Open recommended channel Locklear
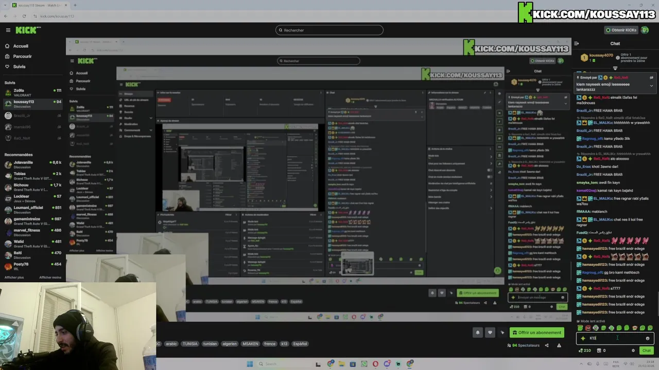The width and height of the screenshot is (659, 370). tap(32, 198)
